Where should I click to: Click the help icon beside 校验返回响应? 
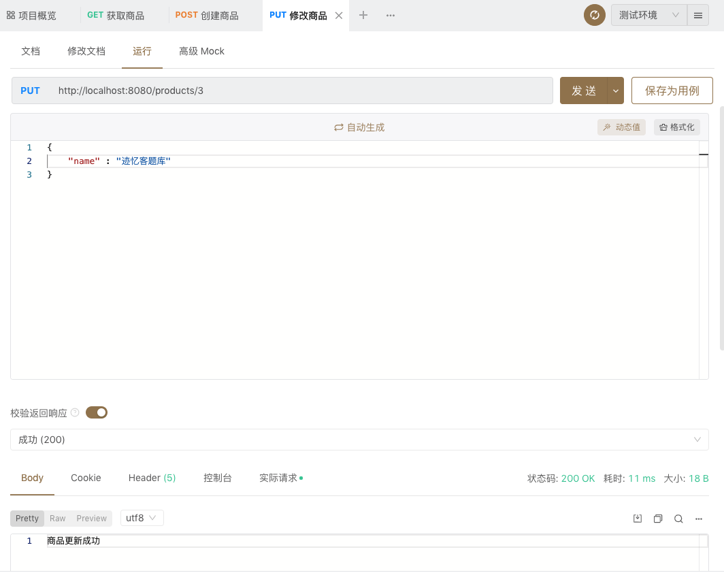click(75, 412)
